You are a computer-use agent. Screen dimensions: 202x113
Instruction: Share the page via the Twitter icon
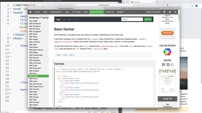[x=168, y=65]
